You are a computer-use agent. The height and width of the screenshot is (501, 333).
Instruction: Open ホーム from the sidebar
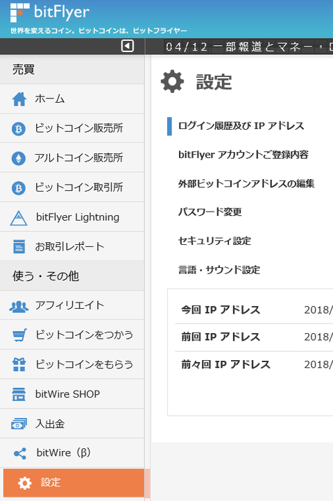click(x=72, y=99)
